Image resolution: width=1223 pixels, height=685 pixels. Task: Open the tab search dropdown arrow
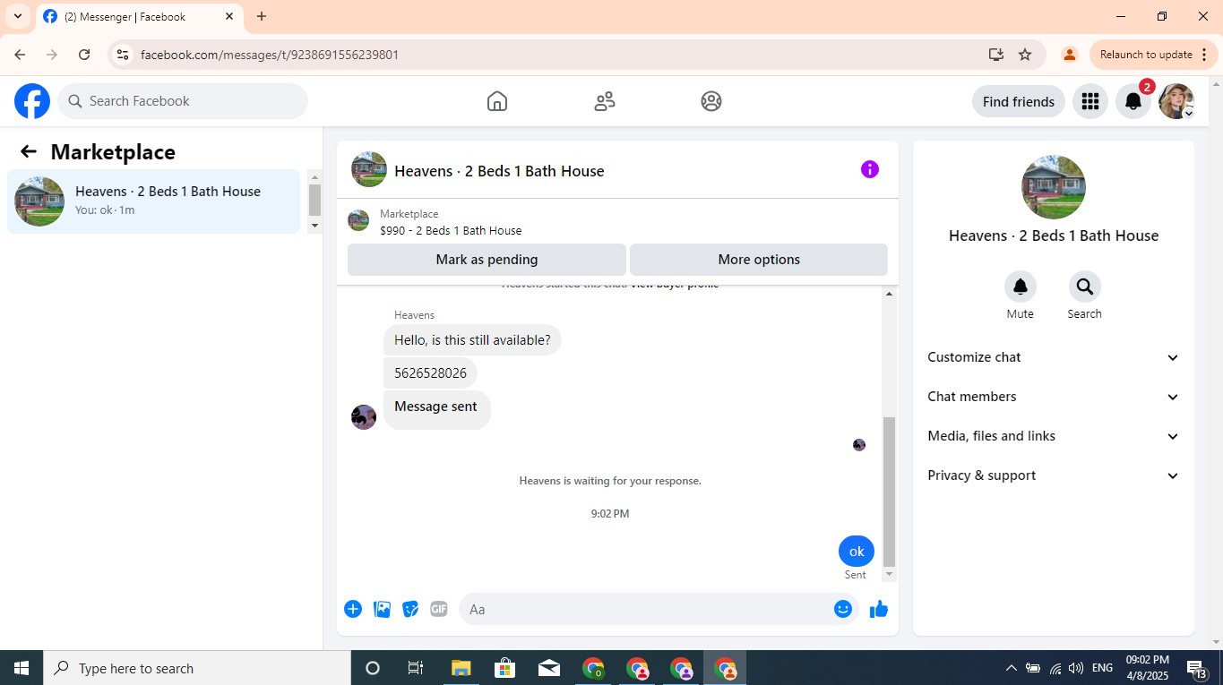pyautogui.click(x=17, y=16)
